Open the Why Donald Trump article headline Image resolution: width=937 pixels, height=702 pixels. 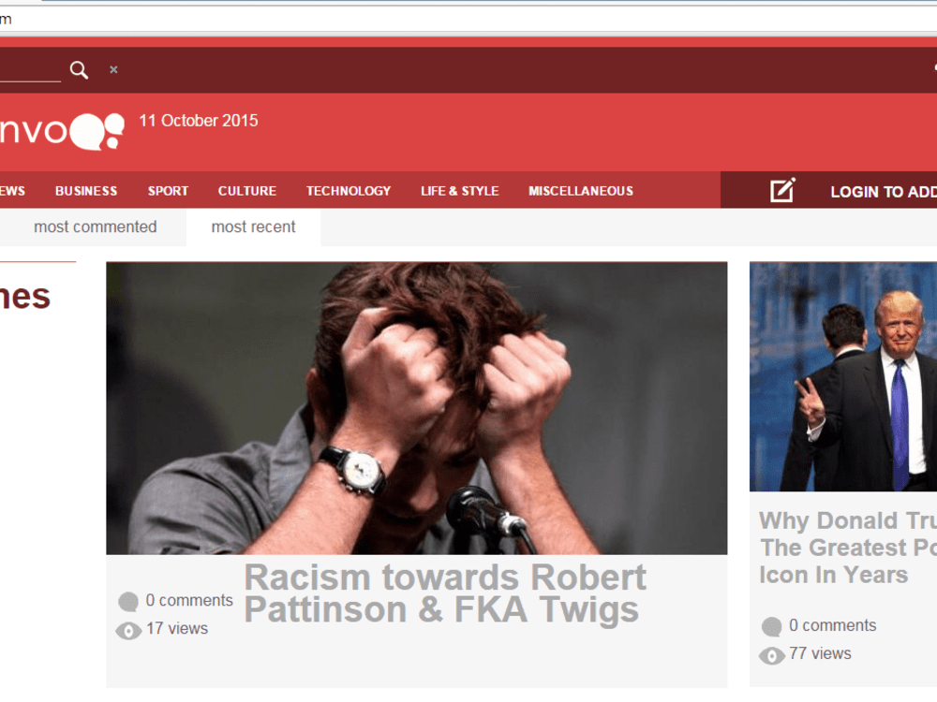click(x=848, y=548)
